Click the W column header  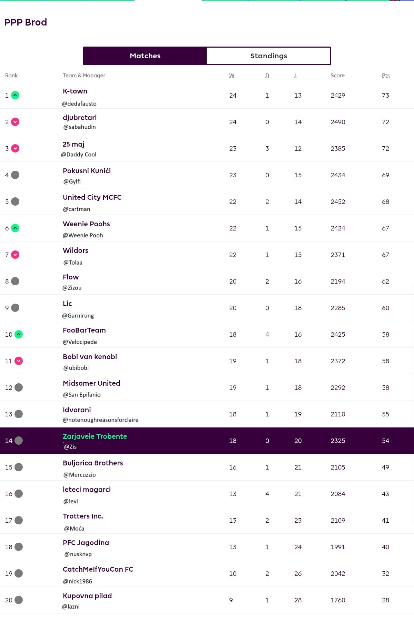[x=232, y=76]
